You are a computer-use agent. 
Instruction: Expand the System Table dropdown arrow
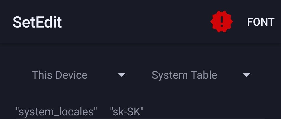tap(246, 75)
